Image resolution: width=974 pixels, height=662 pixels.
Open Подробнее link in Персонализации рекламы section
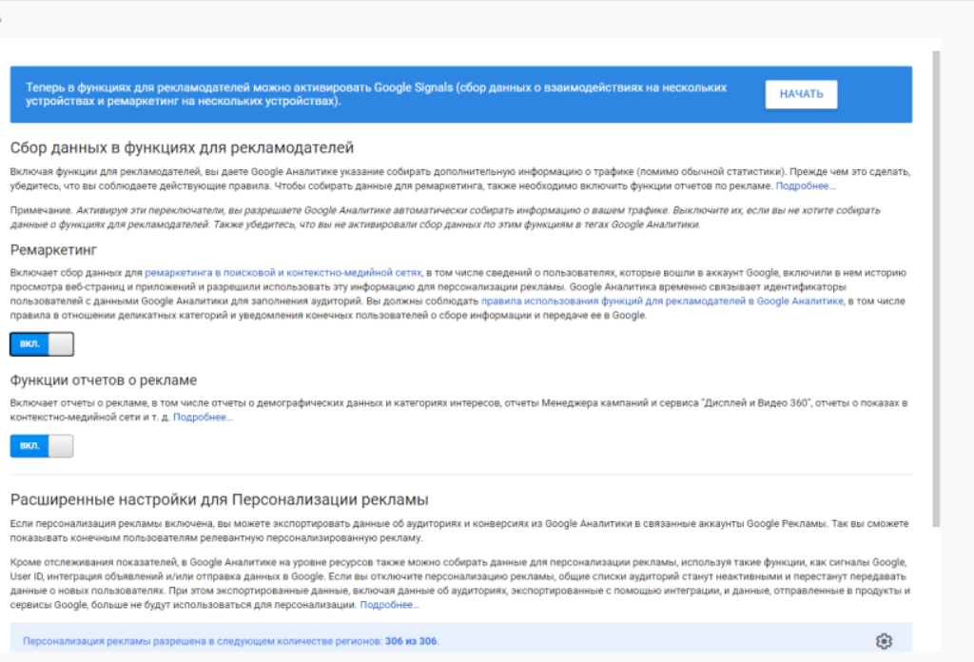(x=390, y=604)
